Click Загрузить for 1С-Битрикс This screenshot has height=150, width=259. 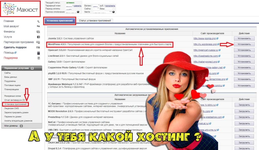click(244, 105)
